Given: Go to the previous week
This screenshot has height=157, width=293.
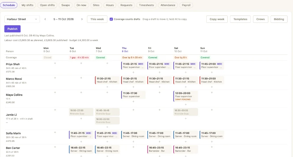Looking at the screenshot, I should click(45, 19).
